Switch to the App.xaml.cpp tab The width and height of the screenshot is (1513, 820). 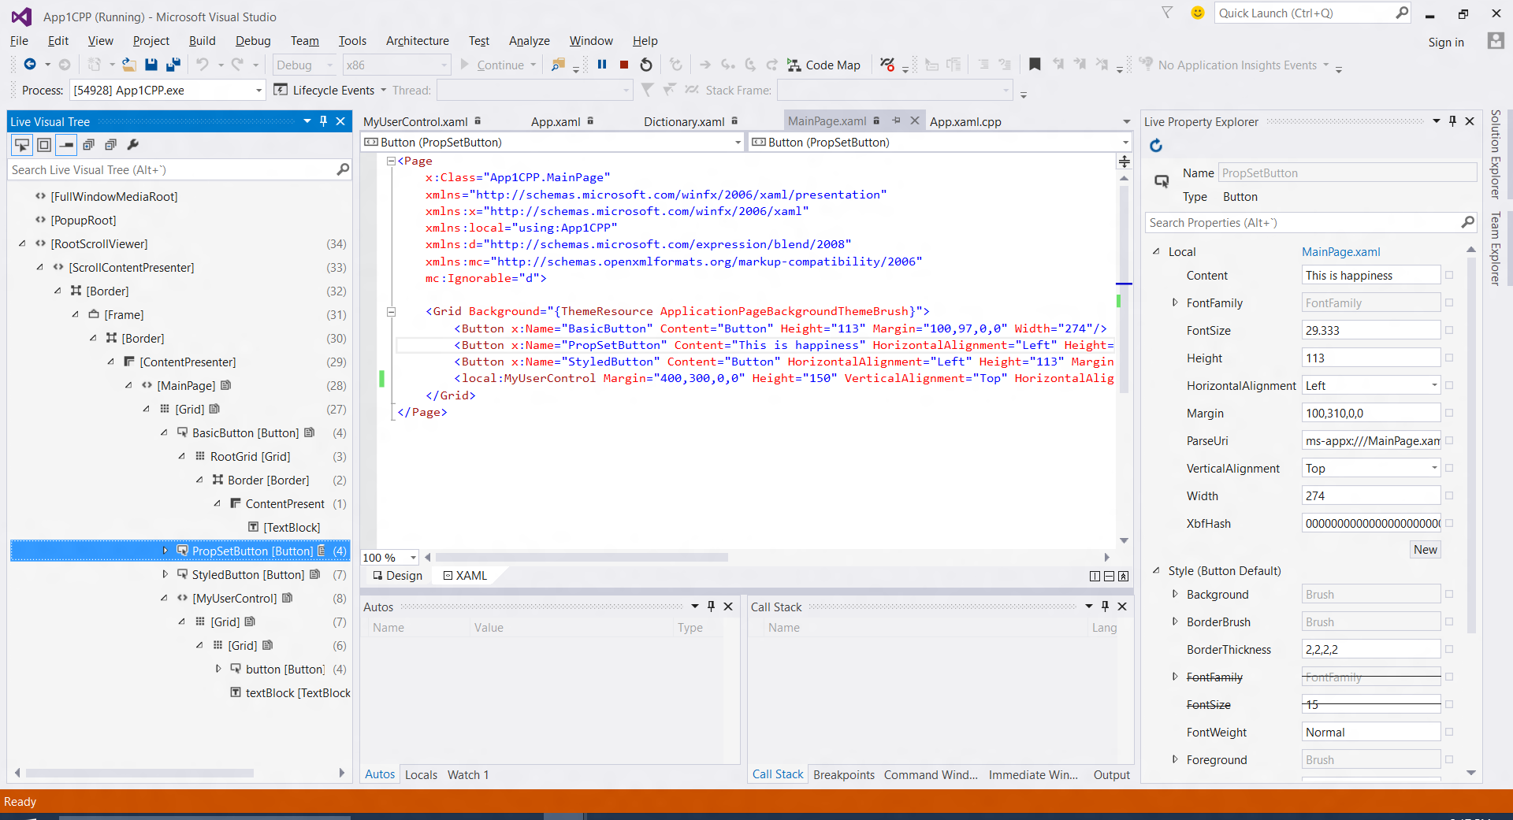pyautogui.click(x=965, y=121)
